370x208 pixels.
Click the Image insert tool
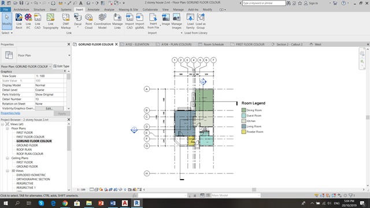[x=166, y=20]
